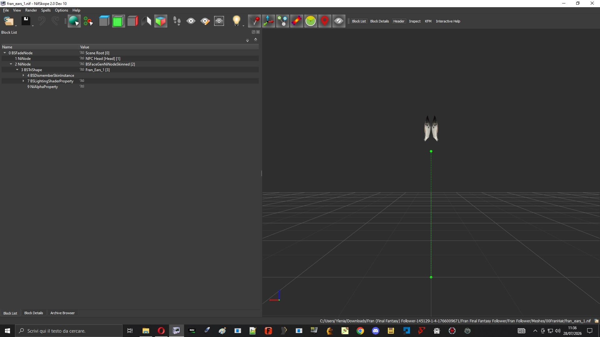Select the Block List bottom tab
The height and width of the screenshot is (337, 600).
coord(10,313)
